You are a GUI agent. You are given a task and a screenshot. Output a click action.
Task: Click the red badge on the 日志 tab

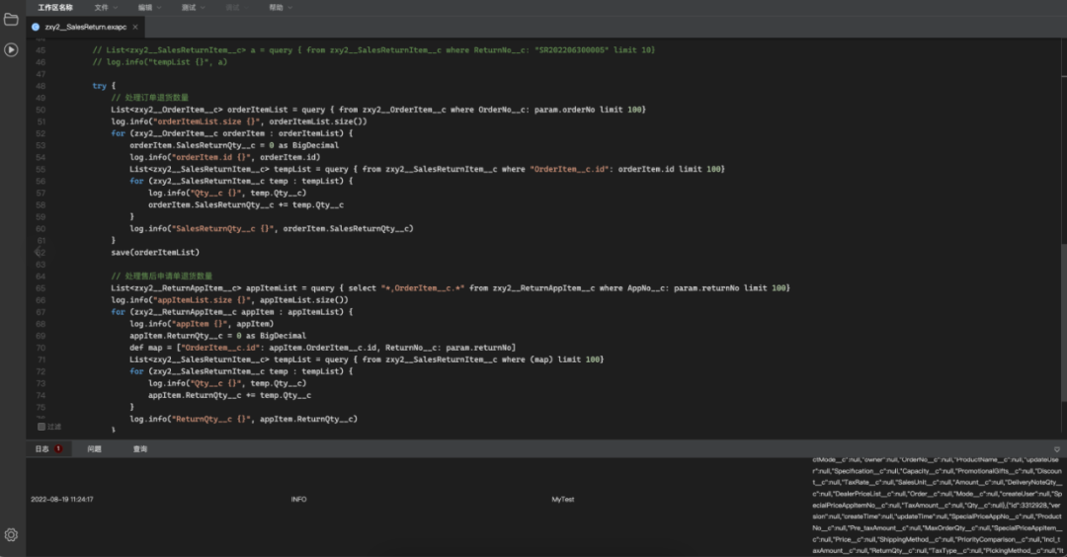tap(58, 449)
